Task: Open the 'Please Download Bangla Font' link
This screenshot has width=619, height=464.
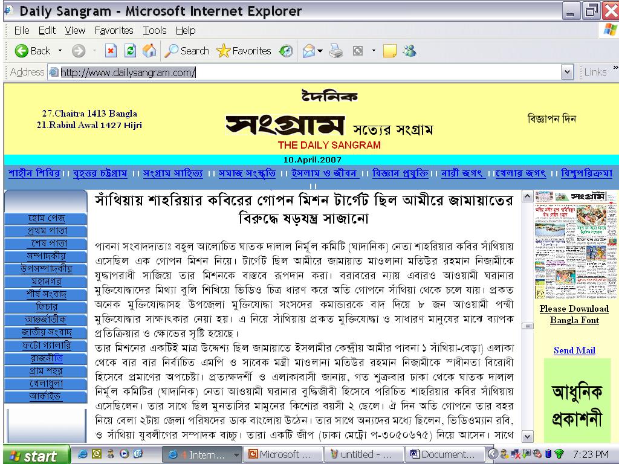Action: pyautogui.click(x=574, y=314)
